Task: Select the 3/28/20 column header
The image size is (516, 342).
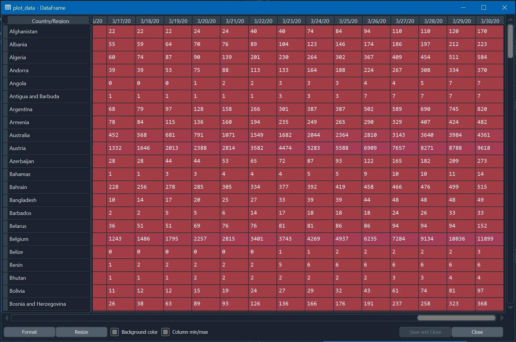Action: pyautogui.click(x=433, y=21)
